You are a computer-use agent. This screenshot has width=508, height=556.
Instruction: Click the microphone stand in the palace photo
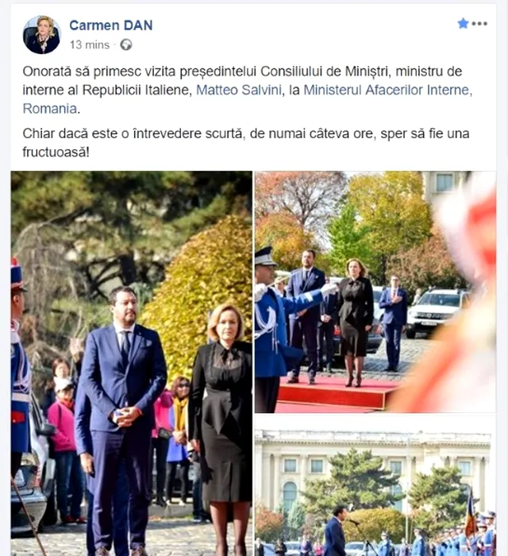pyautogui.click(x=361, y=537)
